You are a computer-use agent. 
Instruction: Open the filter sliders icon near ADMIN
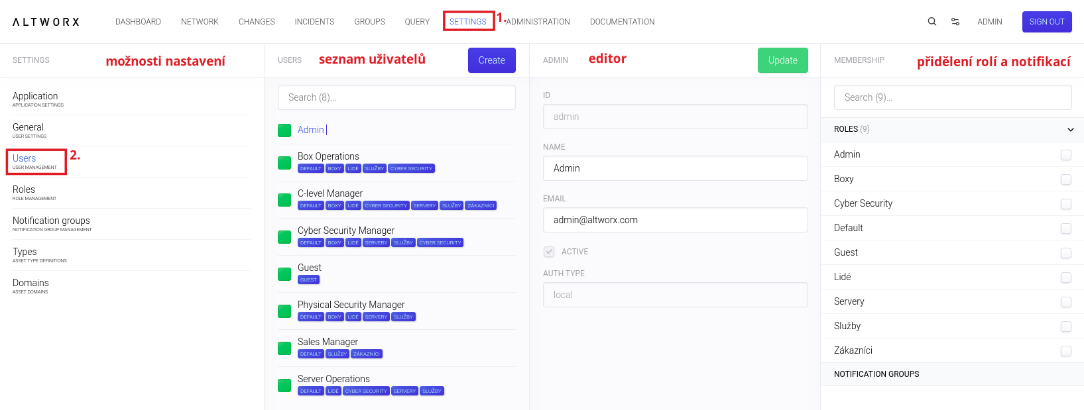(x=955, y=22)
